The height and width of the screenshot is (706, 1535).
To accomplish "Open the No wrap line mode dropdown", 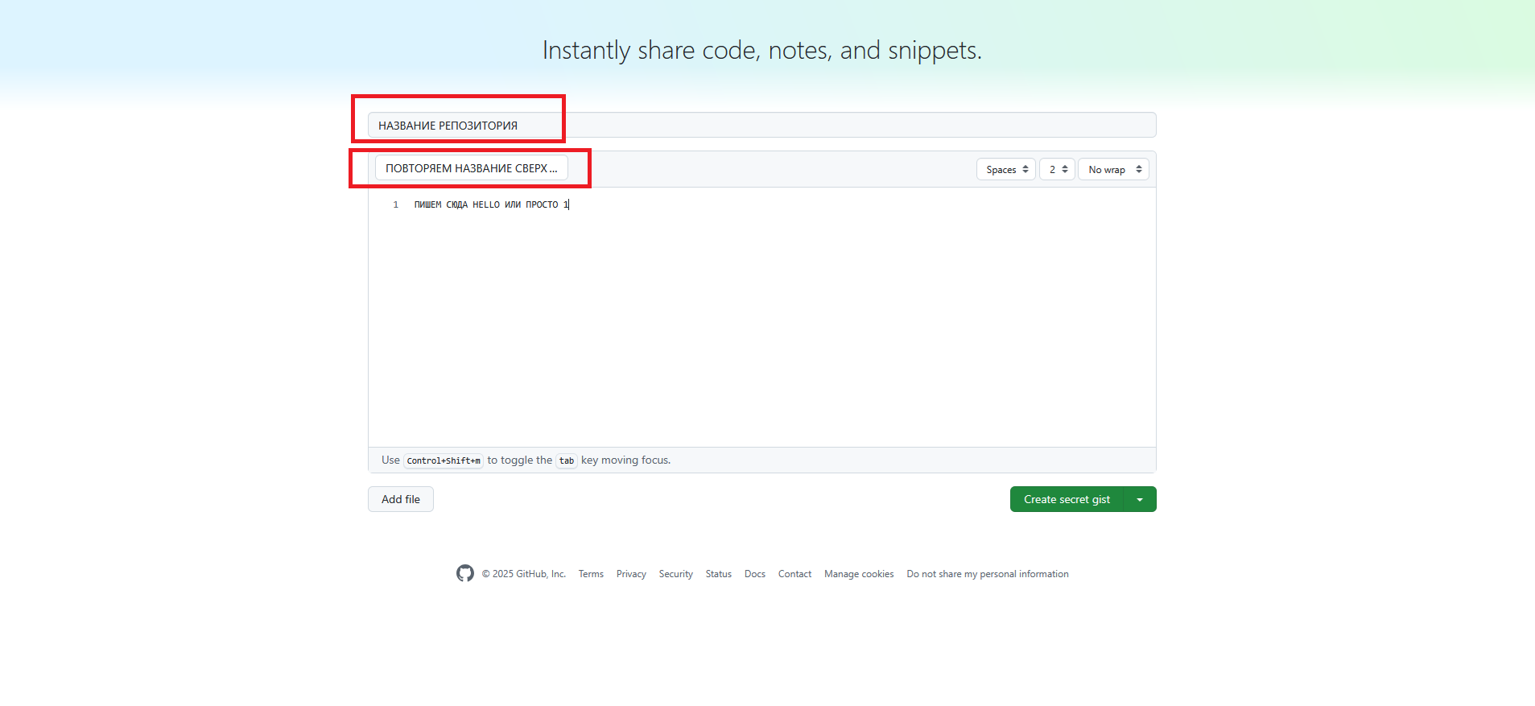I will (1113, 169).
